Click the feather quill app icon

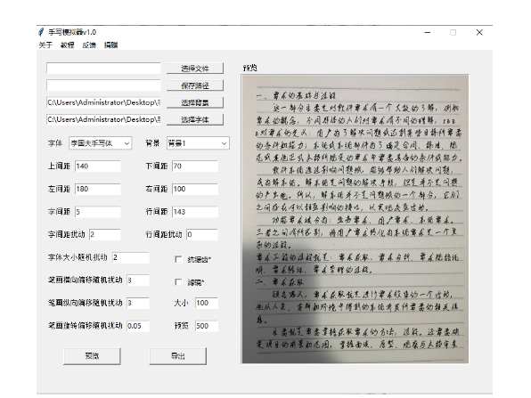(x=41, y=32)
